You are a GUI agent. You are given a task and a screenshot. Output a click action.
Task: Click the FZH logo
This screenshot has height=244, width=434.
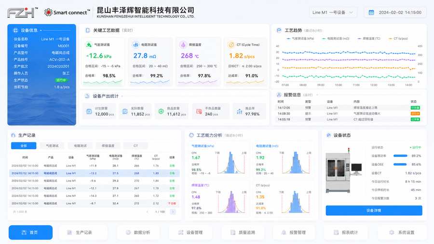(x=22, y=13)
